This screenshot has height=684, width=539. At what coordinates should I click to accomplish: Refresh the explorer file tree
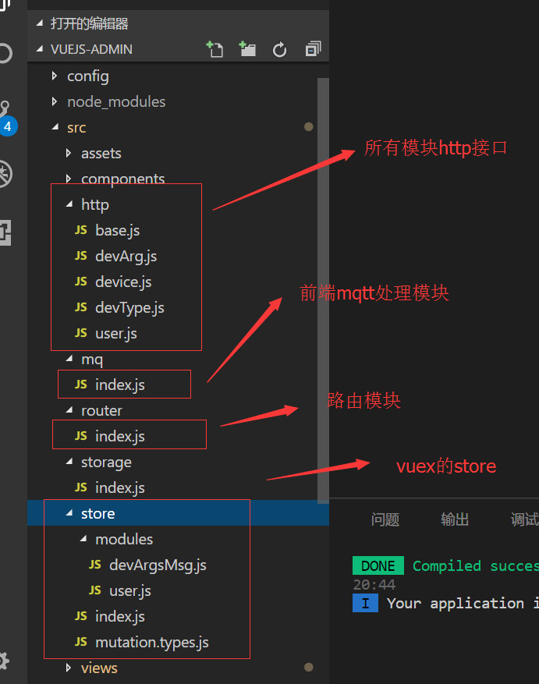pos(280,50)
